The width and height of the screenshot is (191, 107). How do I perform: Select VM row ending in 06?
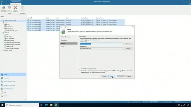click(43, 30)
